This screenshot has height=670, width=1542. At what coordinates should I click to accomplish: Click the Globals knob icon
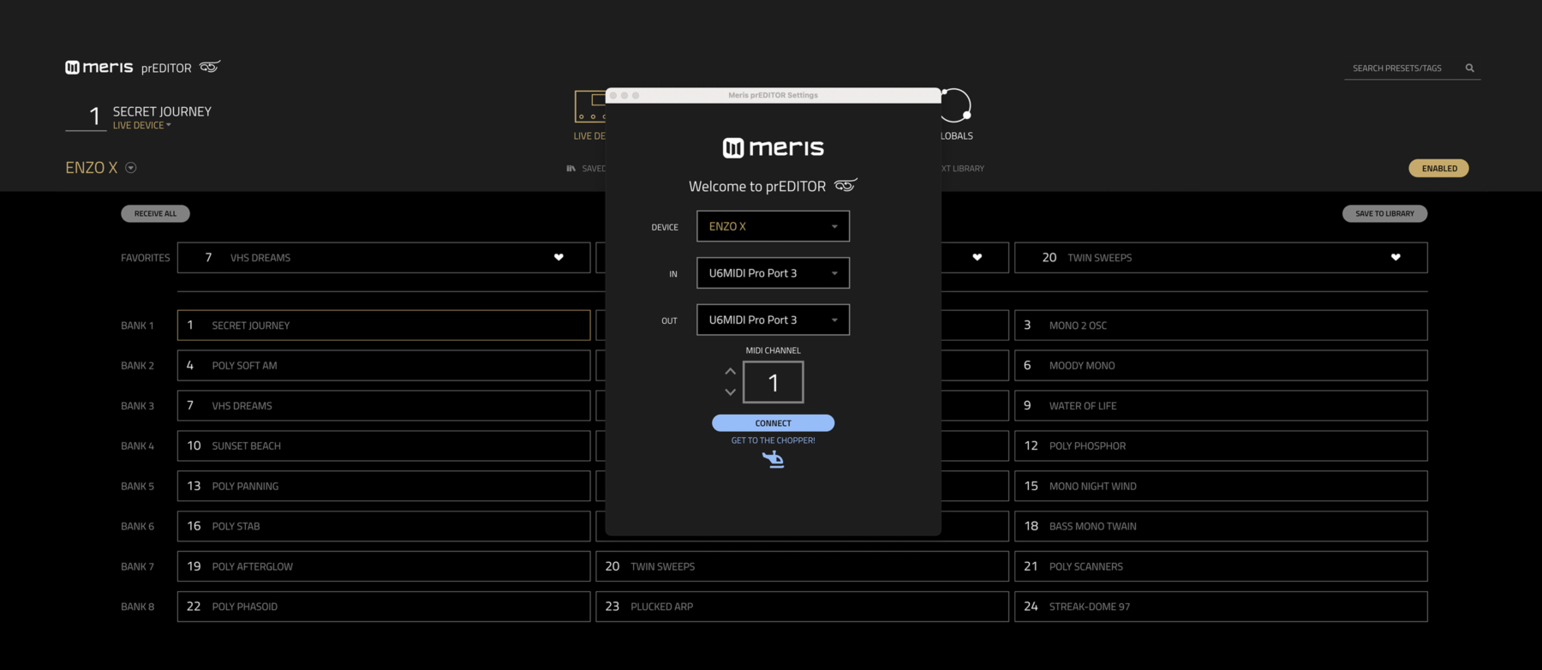[956, 106]
